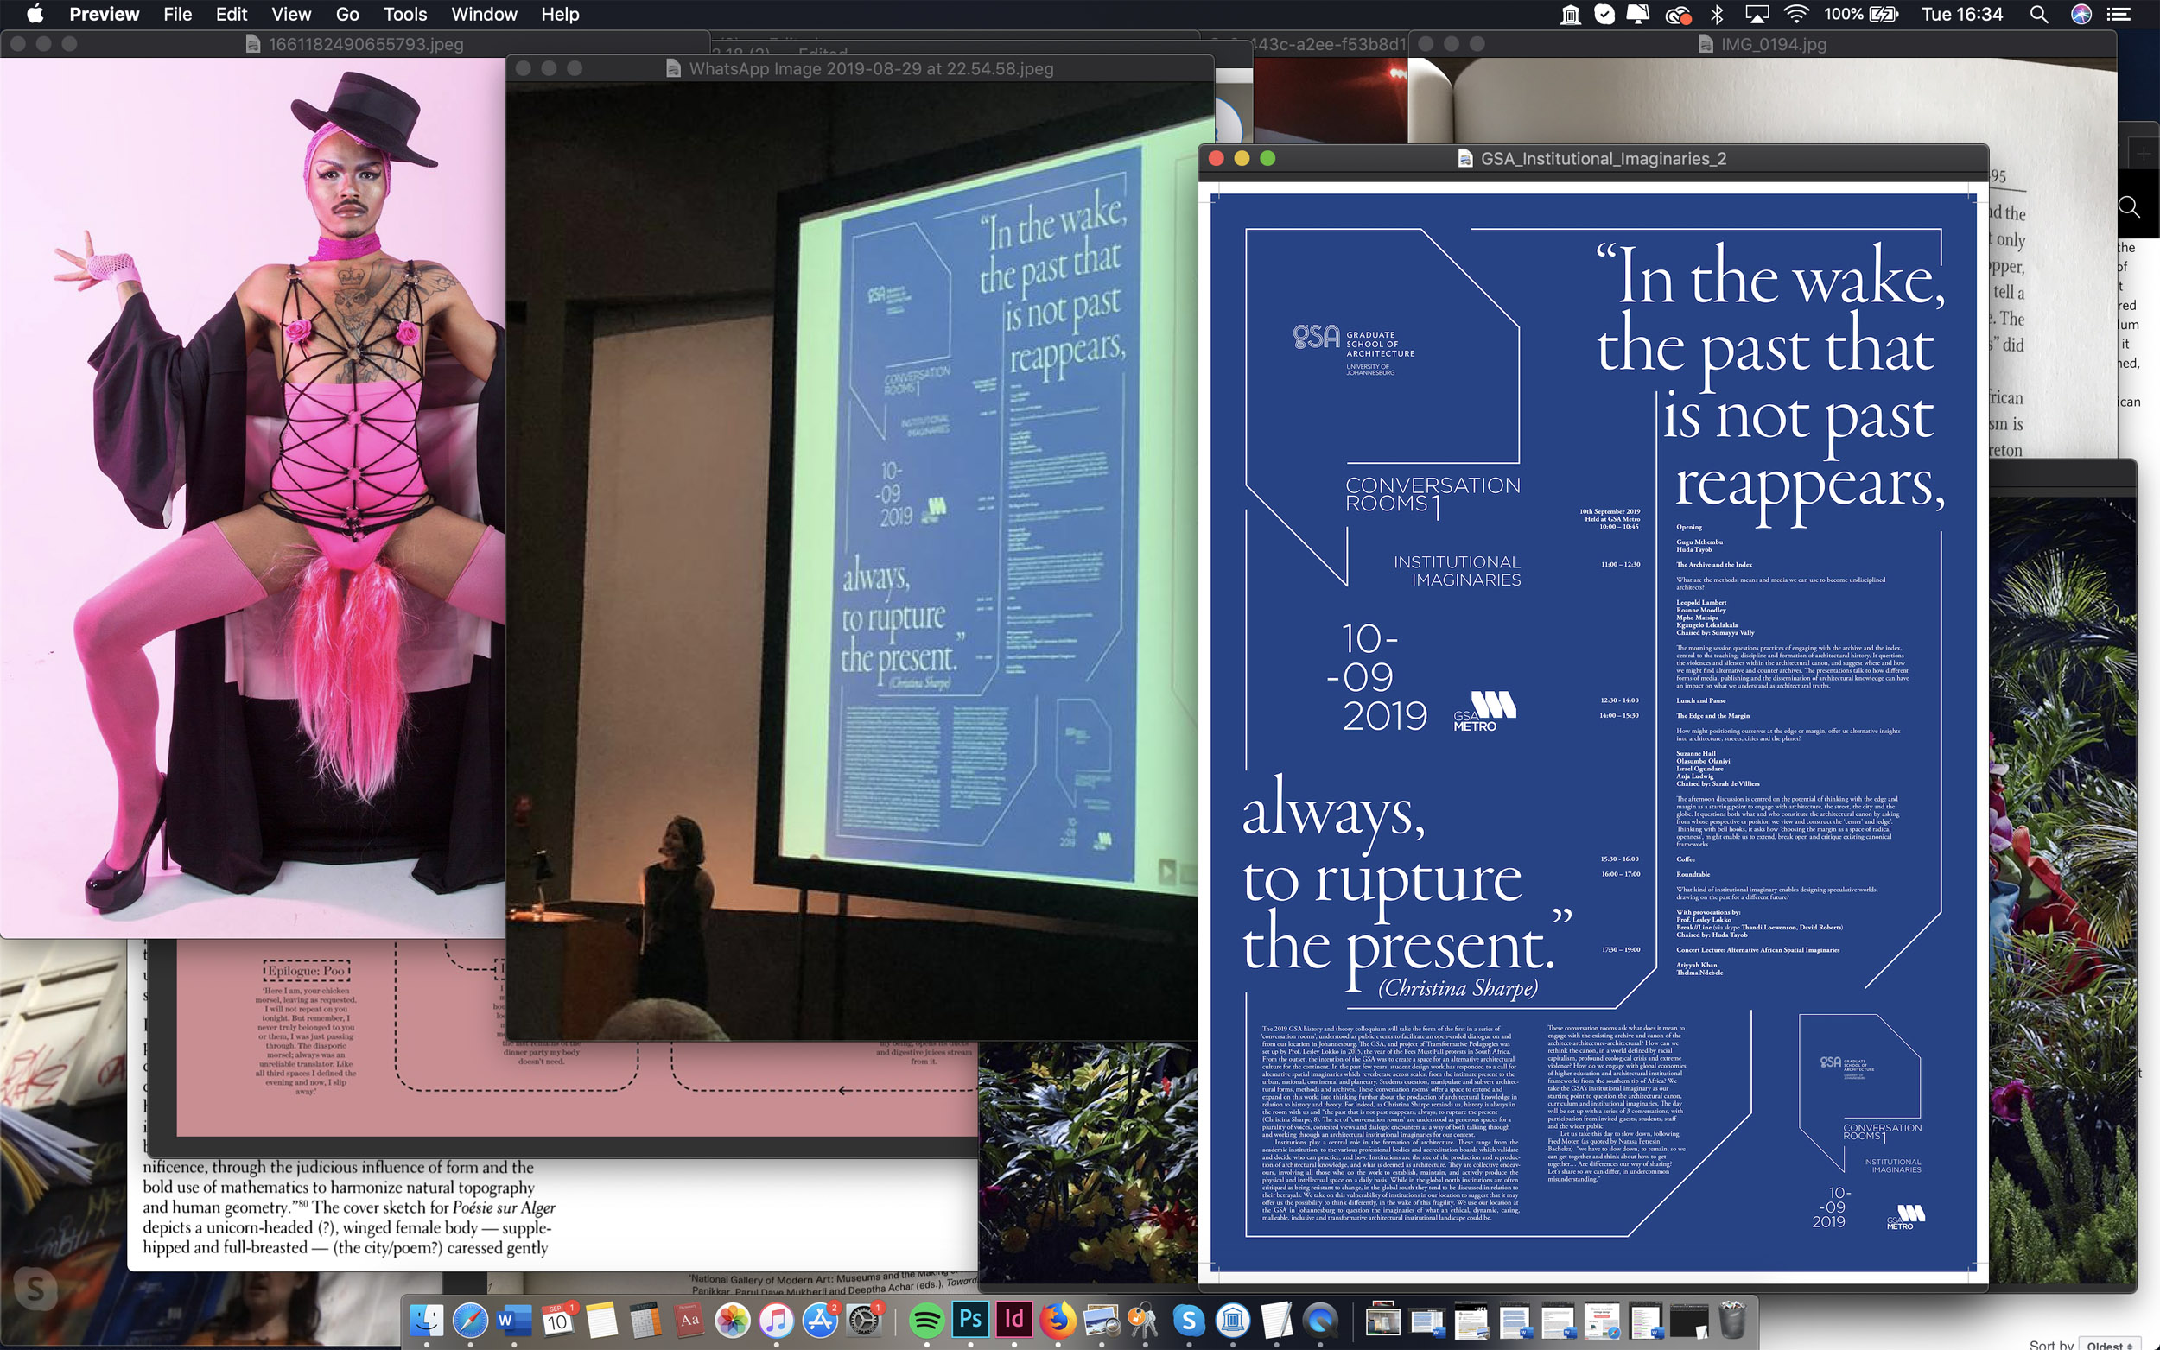Image resolution: width=2160 pixels, height=1350 pixels.
Task: Open QuickTime Player in Dock
Action: pos(1321,1320)
